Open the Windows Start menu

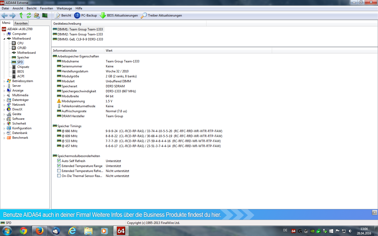(7, 231)
